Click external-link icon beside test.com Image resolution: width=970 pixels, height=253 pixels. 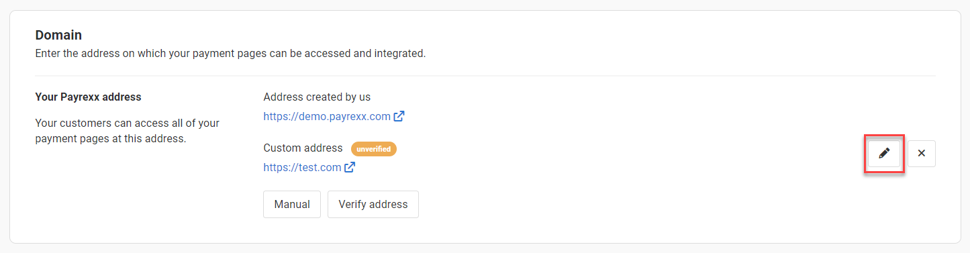click(350, 167)
